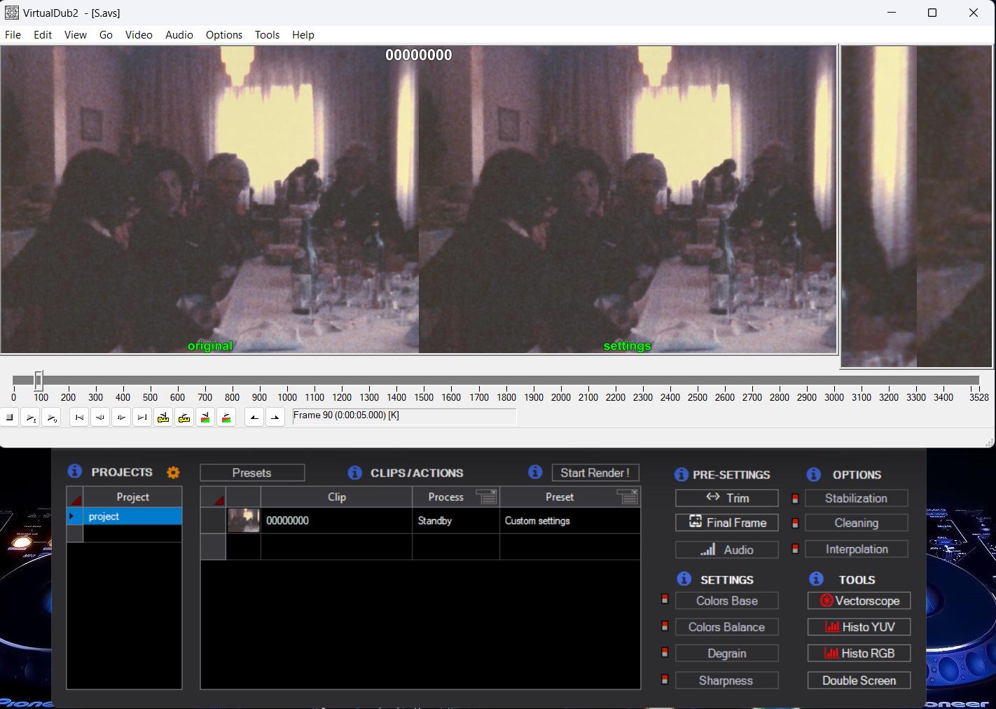Click the info icon next to OPTIONS heading

click(814, 474)
